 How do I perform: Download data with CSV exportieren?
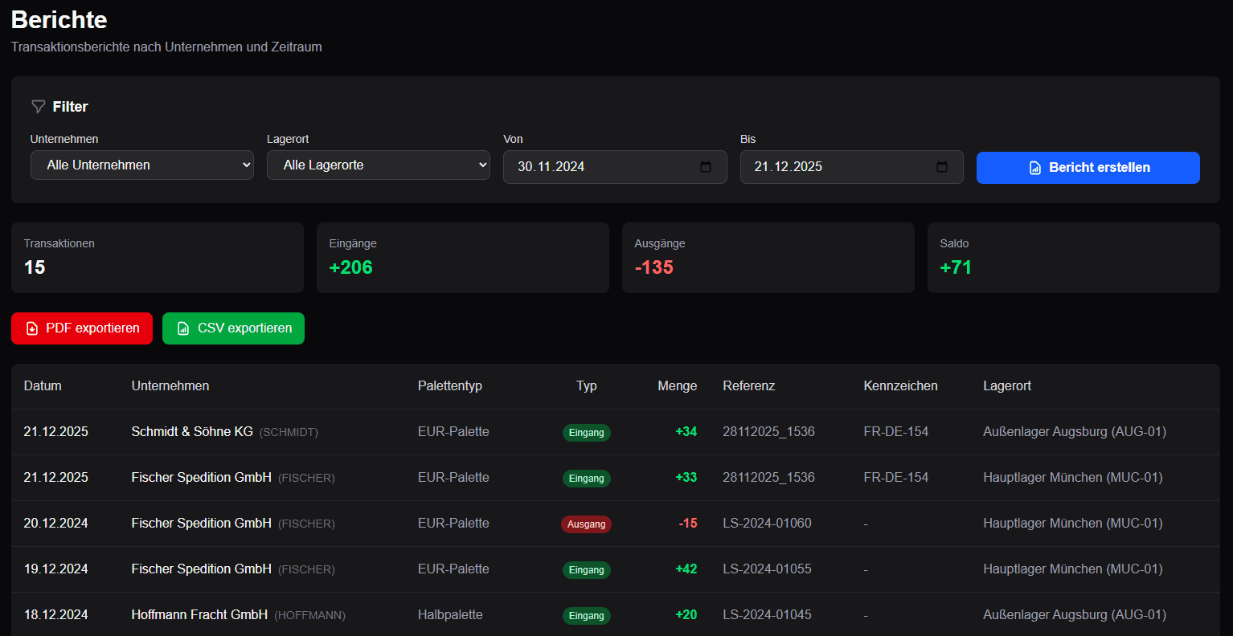233,328
